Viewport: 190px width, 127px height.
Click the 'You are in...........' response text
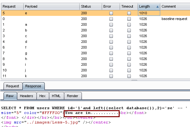point(91,113)
